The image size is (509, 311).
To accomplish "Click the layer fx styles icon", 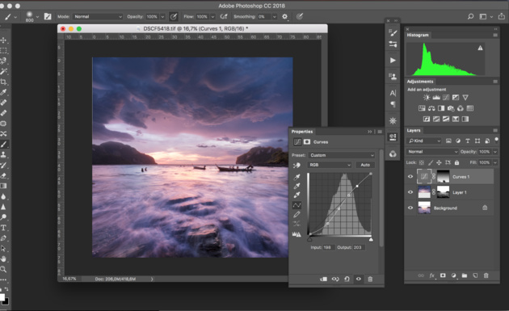I will (431, 275).
